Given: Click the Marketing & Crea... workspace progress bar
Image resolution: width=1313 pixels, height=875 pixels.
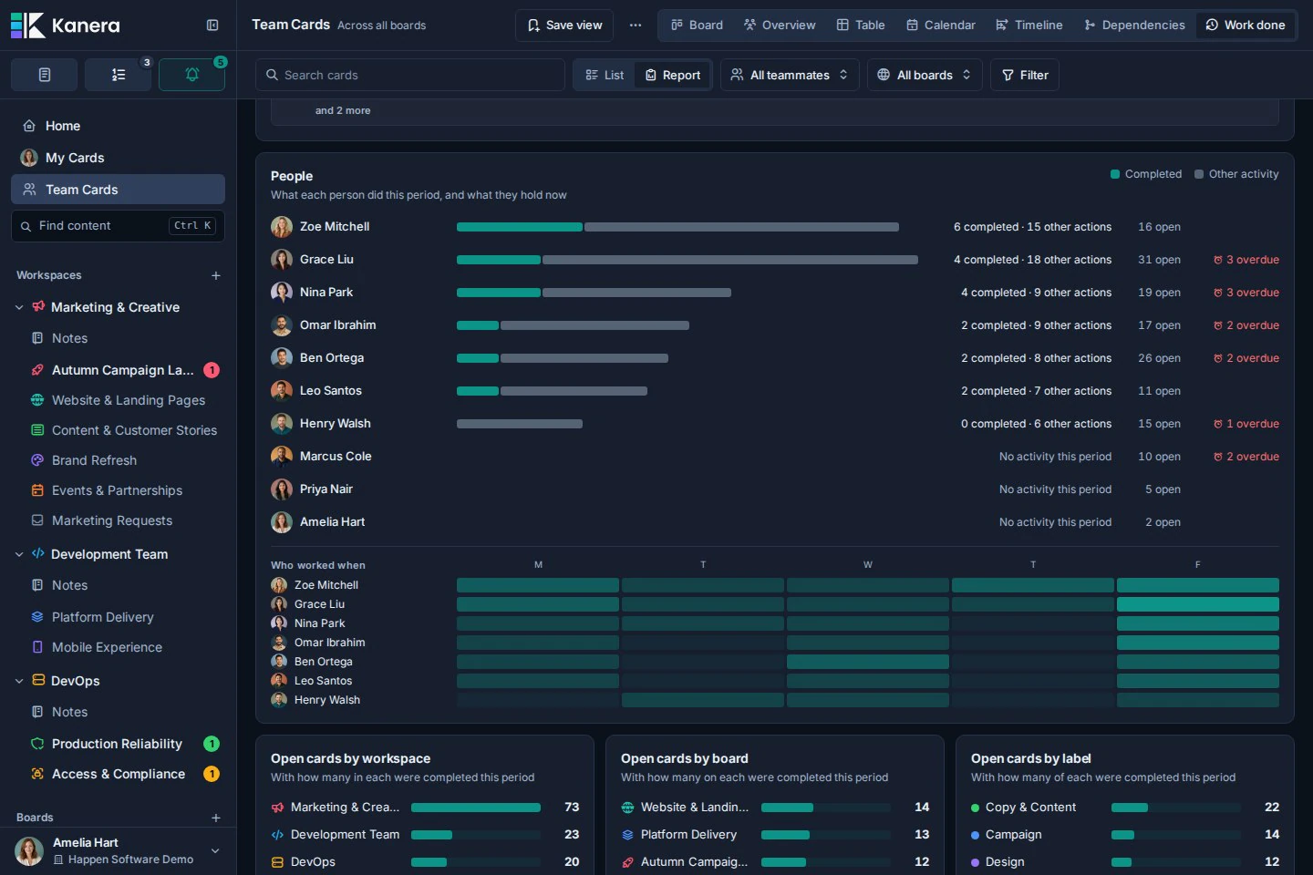Looking at the screenshot, I should tap(476, 808).
